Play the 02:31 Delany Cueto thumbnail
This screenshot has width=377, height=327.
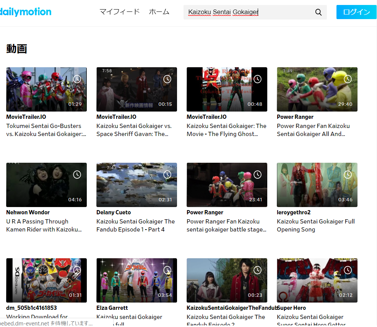pos(136,185)
